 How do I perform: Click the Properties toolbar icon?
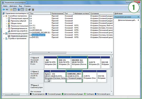(30, 10)
